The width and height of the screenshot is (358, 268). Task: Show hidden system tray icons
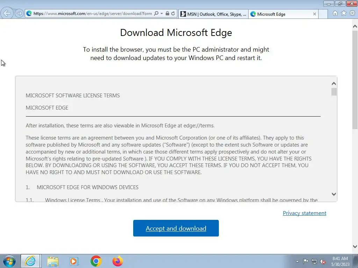point(297,261)
